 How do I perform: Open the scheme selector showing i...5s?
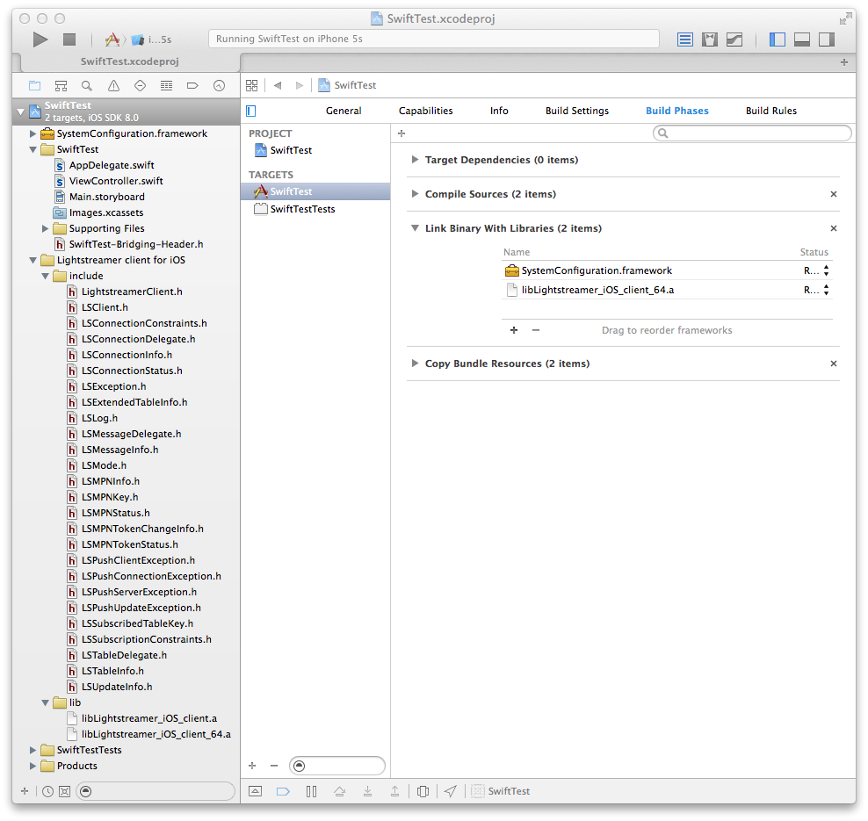pyautogui.click(x=139, y=40)
